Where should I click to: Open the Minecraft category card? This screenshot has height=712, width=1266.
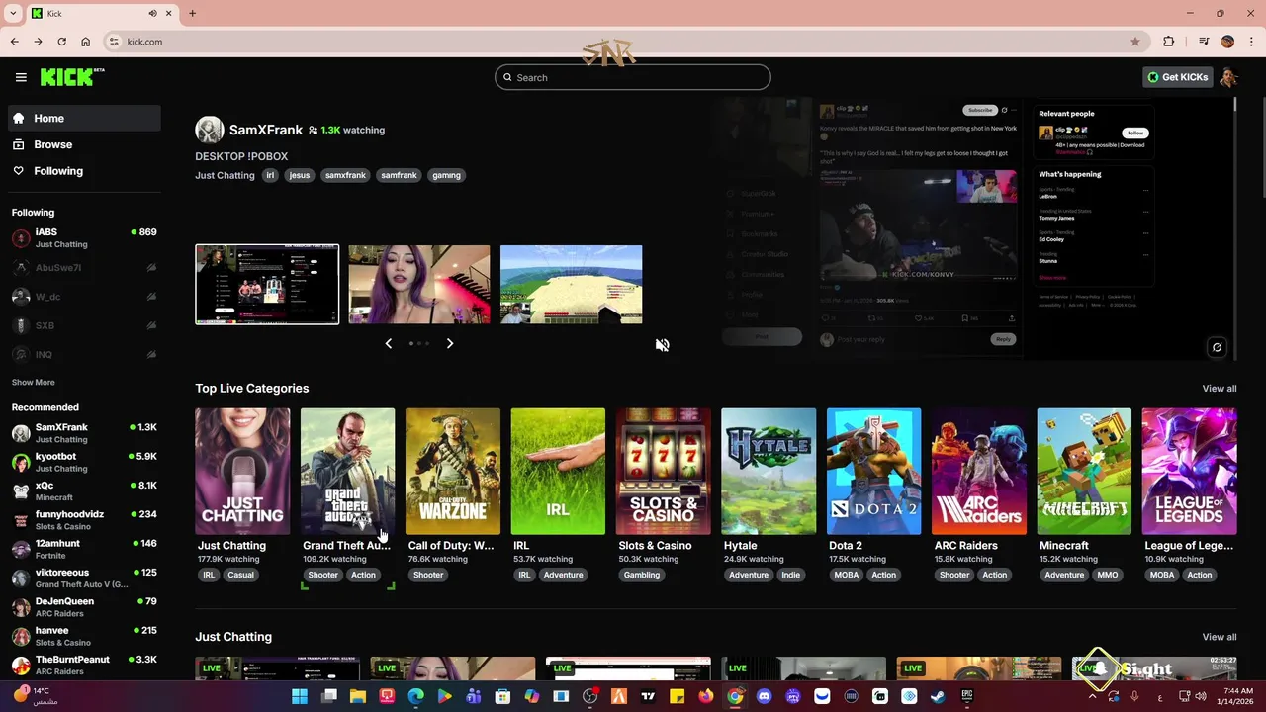click(1084, 472)
